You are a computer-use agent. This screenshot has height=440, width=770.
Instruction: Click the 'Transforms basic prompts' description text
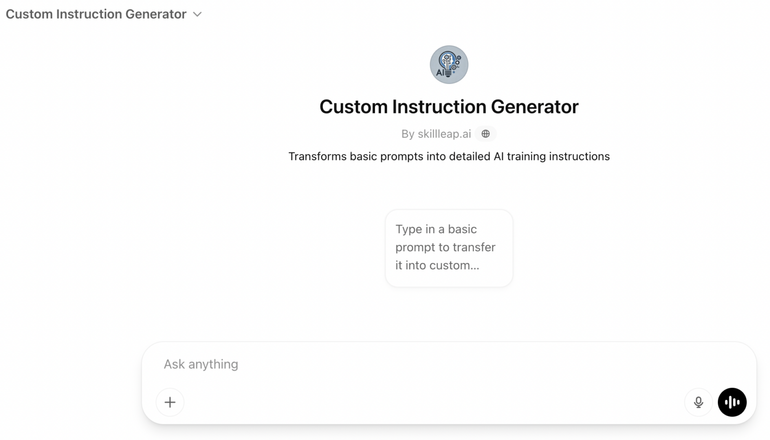449,157
